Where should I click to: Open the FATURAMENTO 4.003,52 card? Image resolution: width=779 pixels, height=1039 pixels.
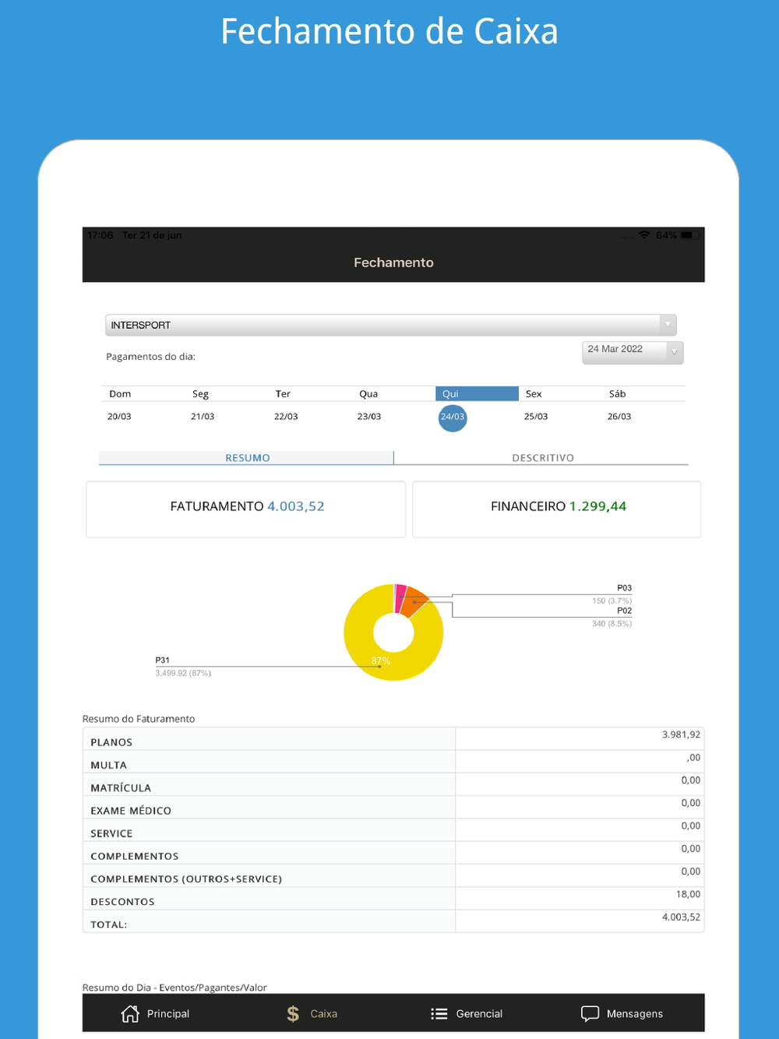tap(246, 509)
